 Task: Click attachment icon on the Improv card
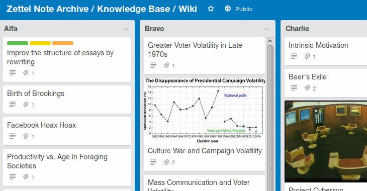[x=26, y=73]
